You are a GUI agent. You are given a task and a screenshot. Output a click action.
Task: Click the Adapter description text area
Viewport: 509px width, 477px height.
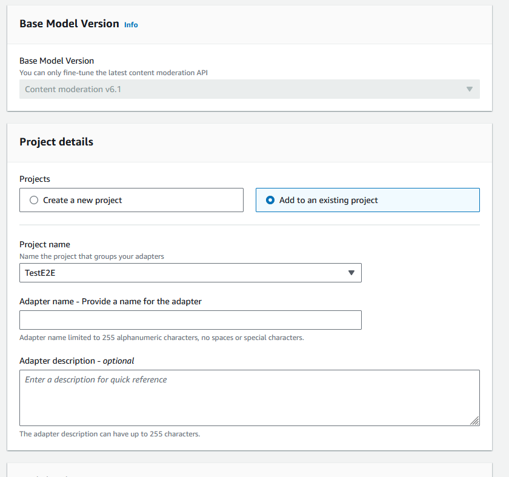pyautogui.click(x=249, y=394)
